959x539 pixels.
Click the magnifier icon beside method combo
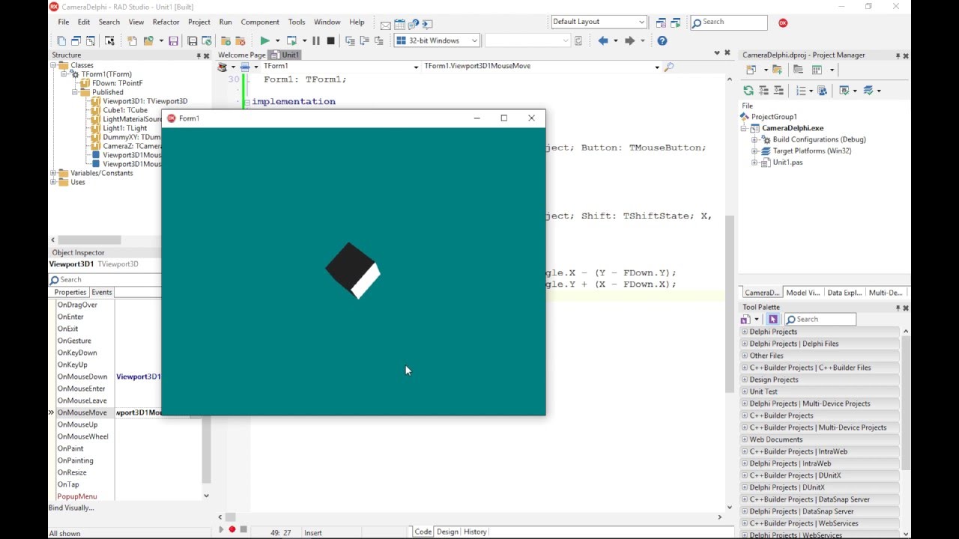669,67
